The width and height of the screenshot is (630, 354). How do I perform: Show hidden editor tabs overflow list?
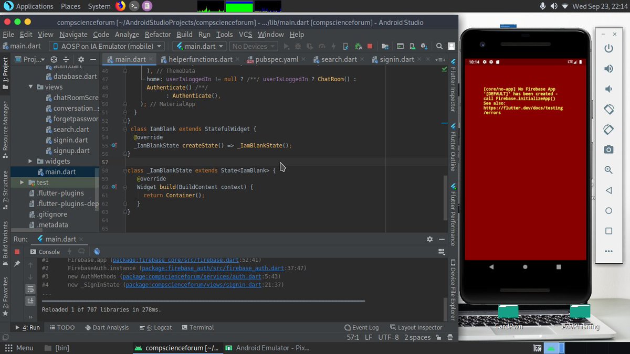pyautogui.click(x=442, y=59)
